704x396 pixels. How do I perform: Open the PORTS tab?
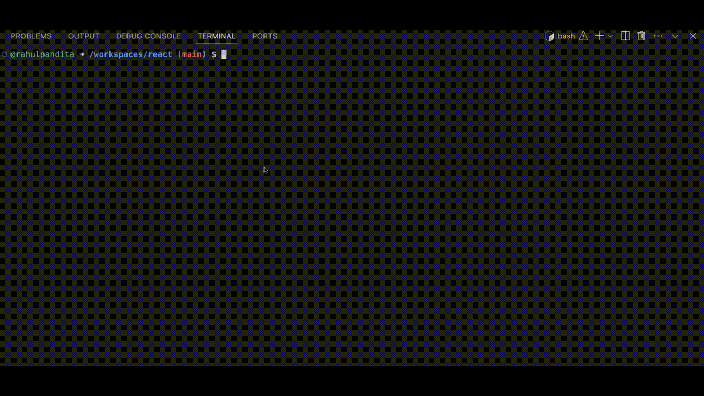coord(265,36)
